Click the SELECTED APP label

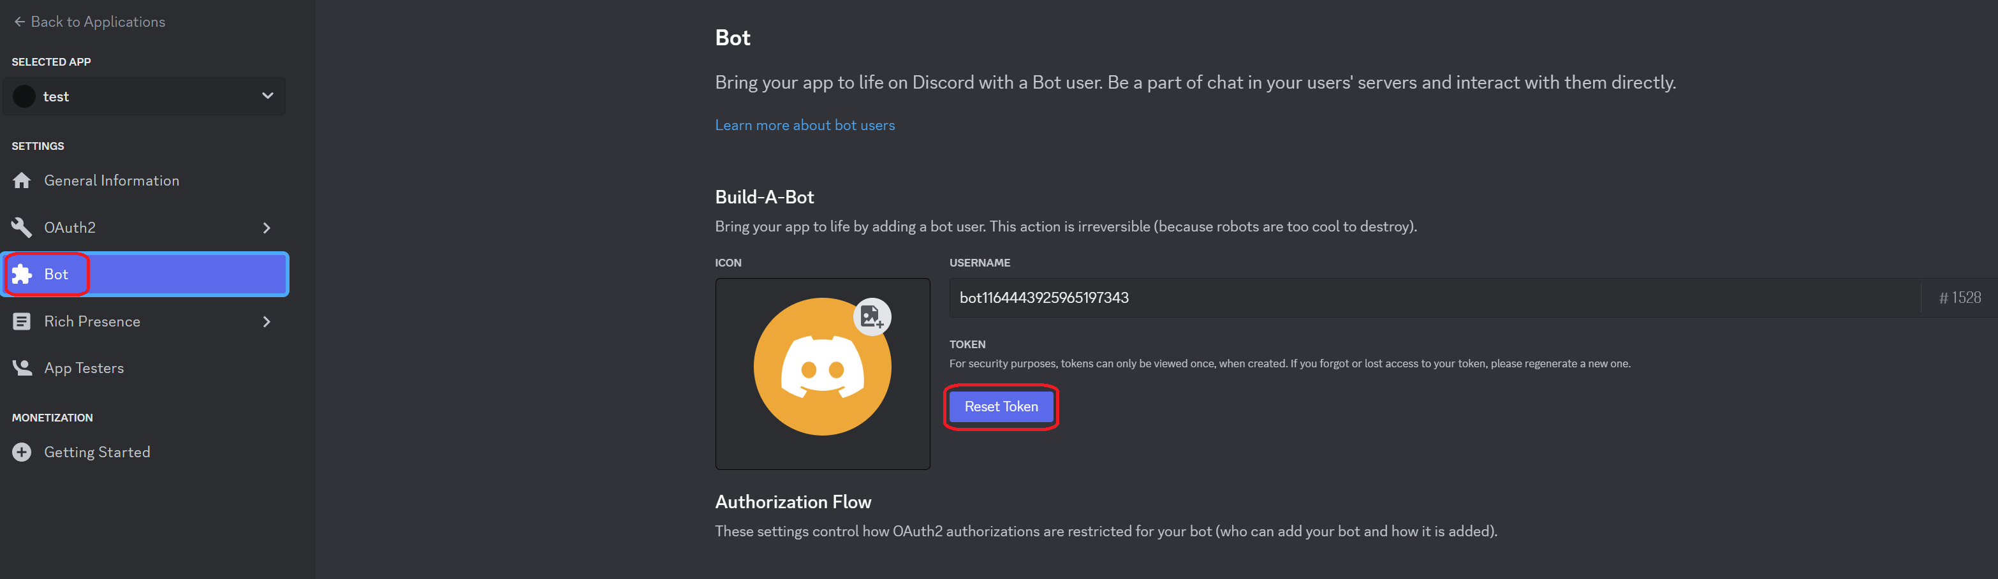[51, 62]
